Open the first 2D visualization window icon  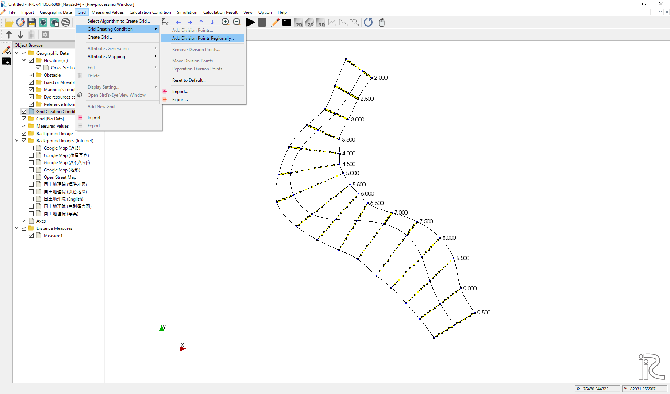pos(298,22)
